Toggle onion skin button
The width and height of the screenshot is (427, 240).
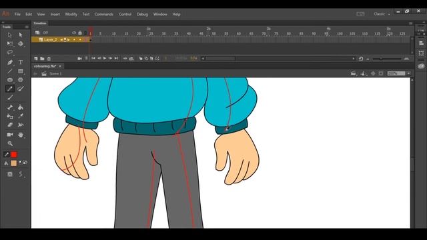[141, 59]
